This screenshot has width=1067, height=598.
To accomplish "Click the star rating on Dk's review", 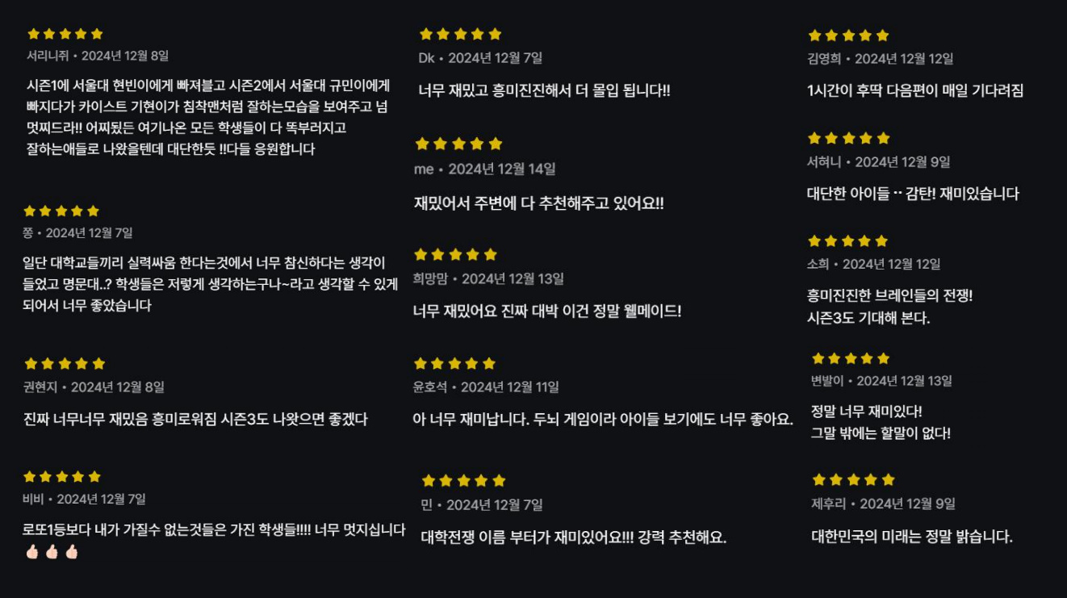I will [460, 34].
